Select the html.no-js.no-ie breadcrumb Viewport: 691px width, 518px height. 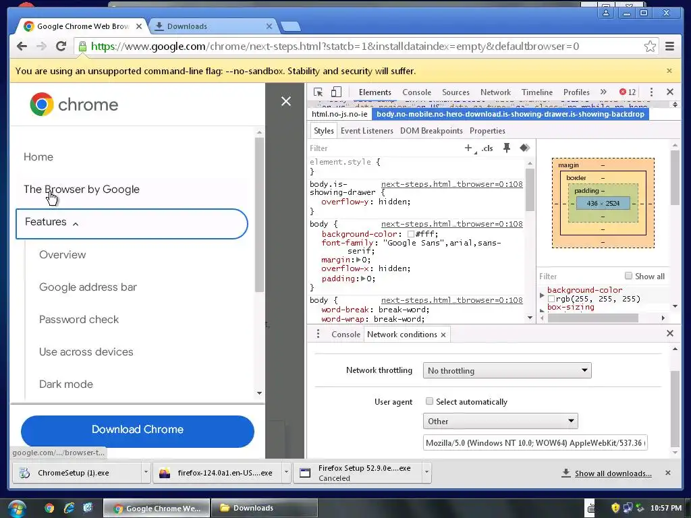[339, 114]
